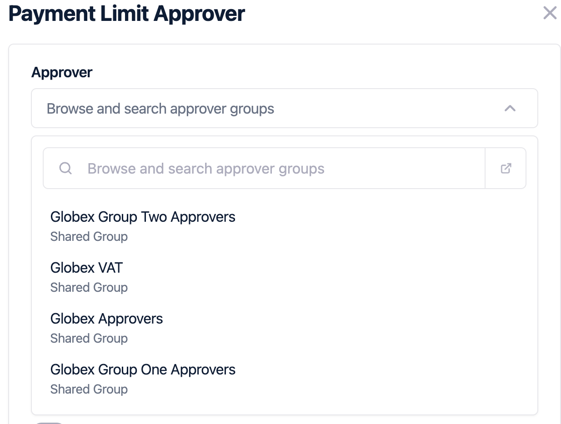Screen dimensions: 561x424
Task: Click the Approver dropdown field text
Action: click(x=160, y=109)
